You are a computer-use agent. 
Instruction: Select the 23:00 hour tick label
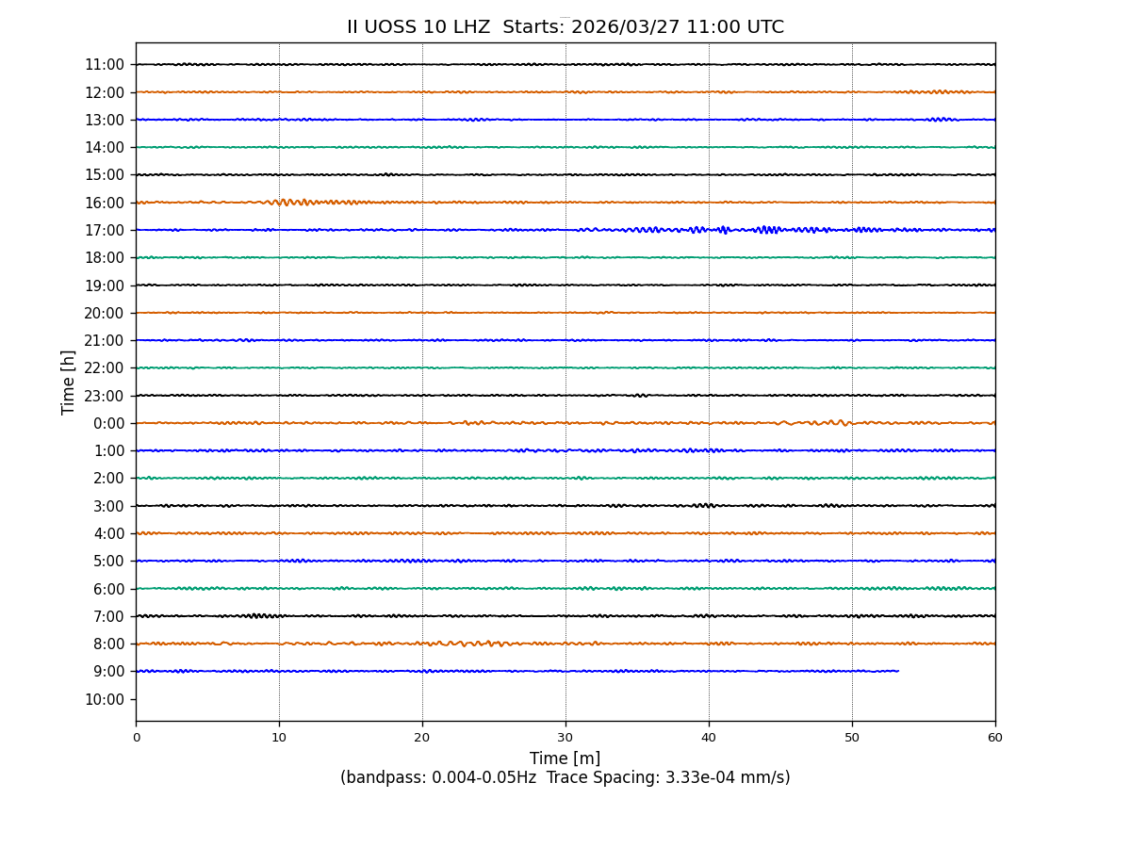pos(105,396)
